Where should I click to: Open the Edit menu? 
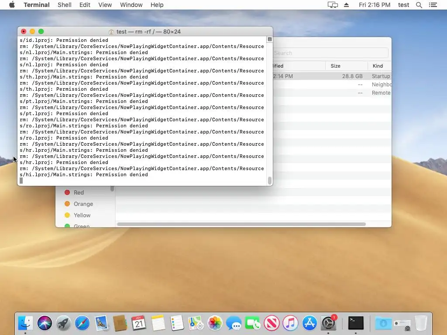click(x=85, y=5)
